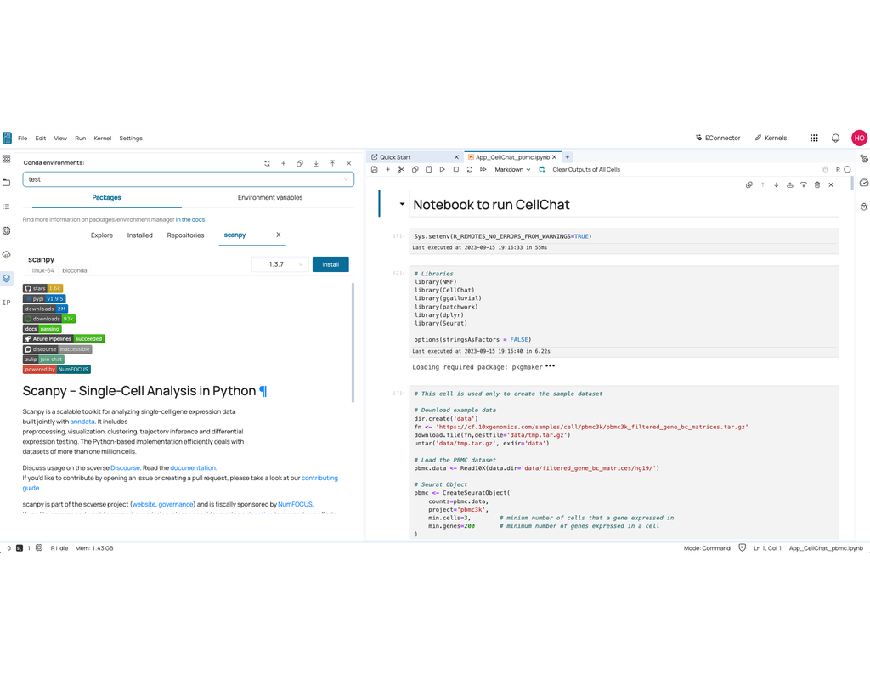Toggle the settings sidebar panel
This screenshot has height=680, width=870.
tap(7, 229)
